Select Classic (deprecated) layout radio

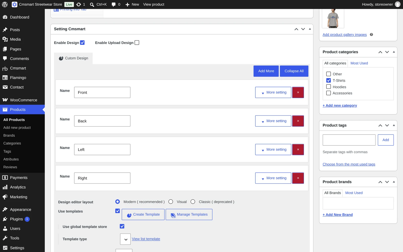[x=193, y=202]
